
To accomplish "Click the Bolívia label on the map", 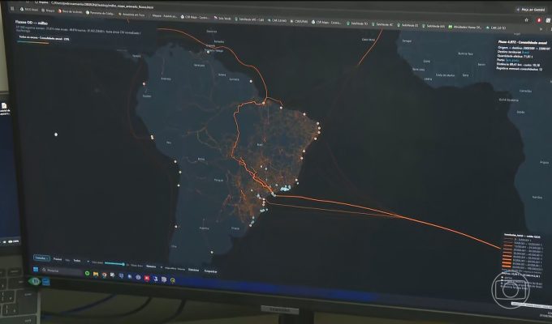I will pos(201,160).
